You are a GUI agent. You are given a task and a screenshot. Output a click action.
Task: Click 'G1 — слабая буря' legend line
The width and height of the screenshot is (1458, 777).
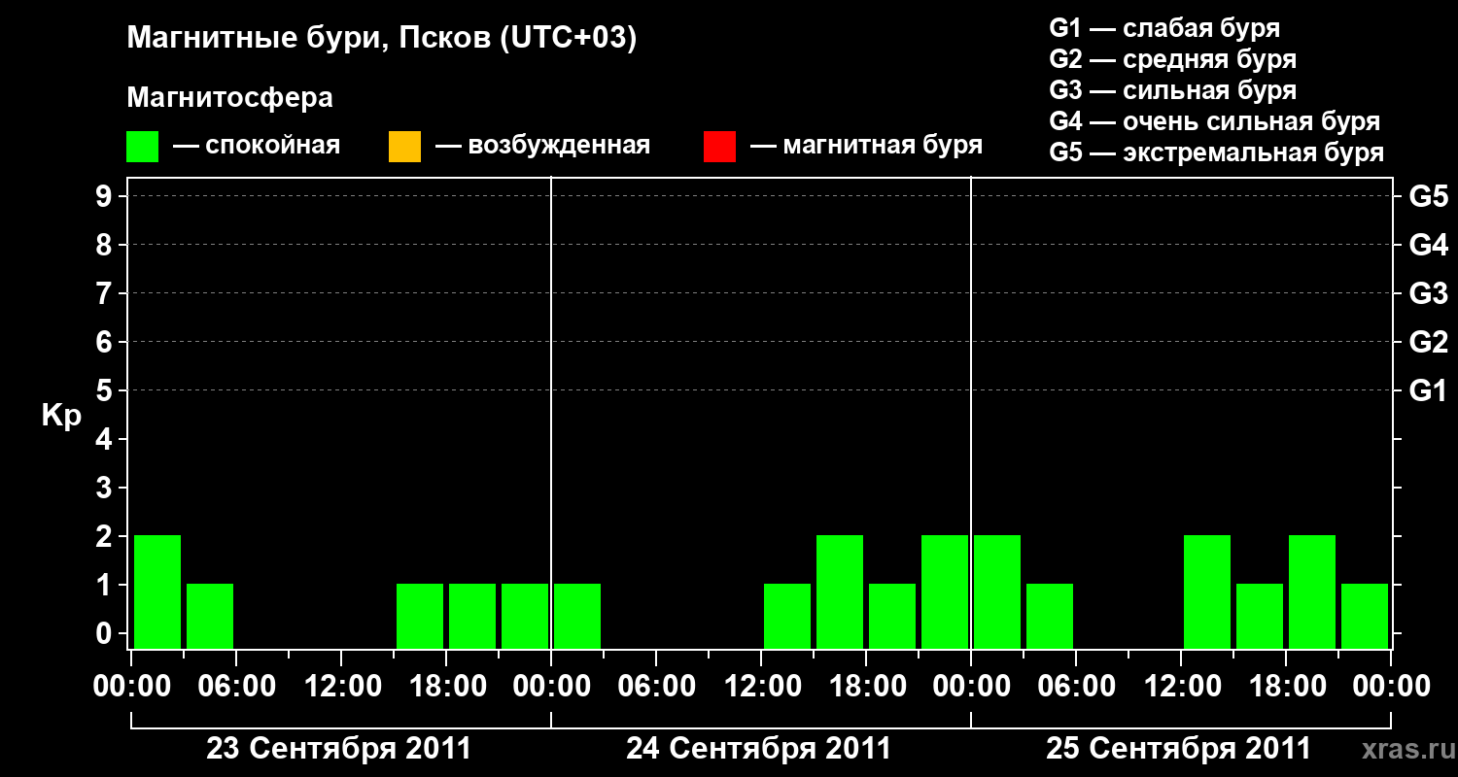[1164, 28]
